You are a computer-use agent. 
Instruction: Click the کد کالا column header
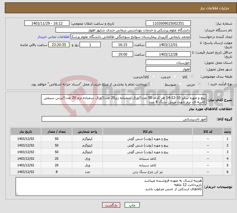pyautogui.click(x=208, y=131)
